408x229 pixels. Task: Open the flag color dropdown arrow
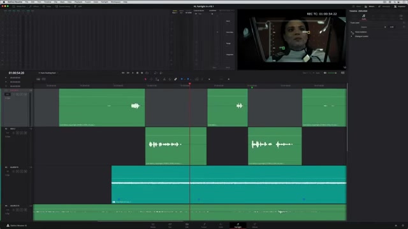pos(184,79)
